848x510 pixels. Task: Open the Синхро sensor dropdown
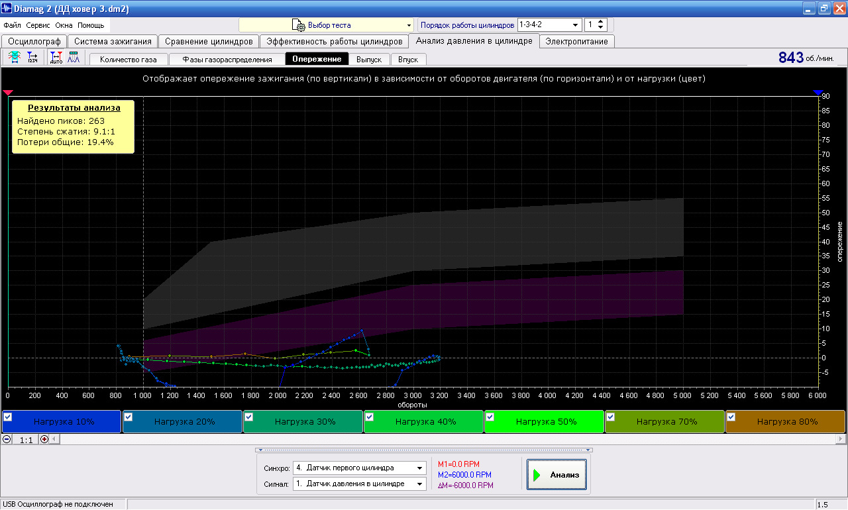tap(360, 468)
